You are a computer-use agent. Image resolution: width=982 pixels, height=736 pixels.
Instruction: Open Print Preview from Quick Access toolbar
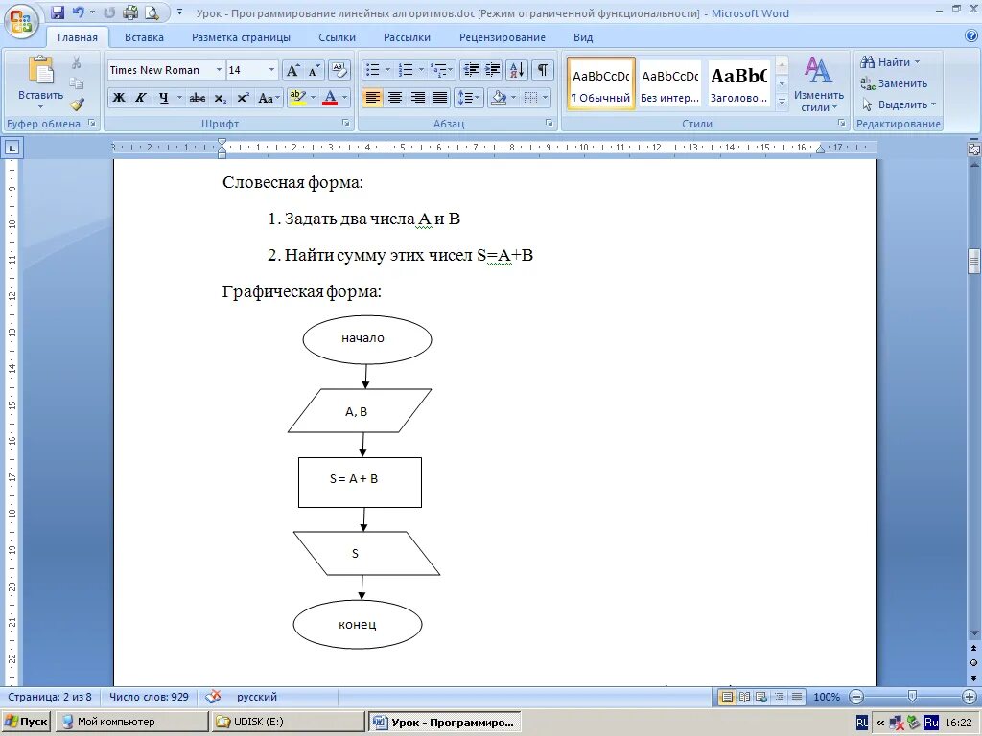tap(152, 12)
